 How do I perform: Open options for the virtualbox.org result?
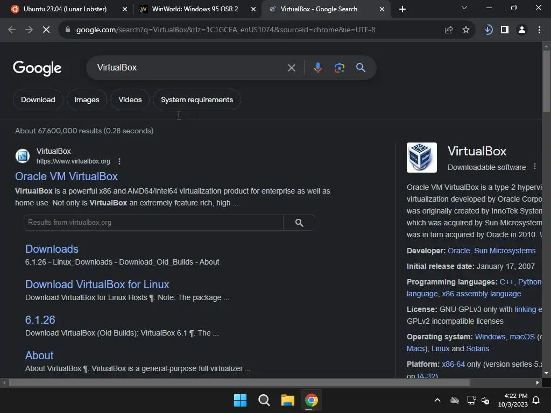tap(119, 161)
